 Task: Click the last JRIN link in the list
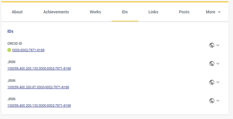coord(39,105)
